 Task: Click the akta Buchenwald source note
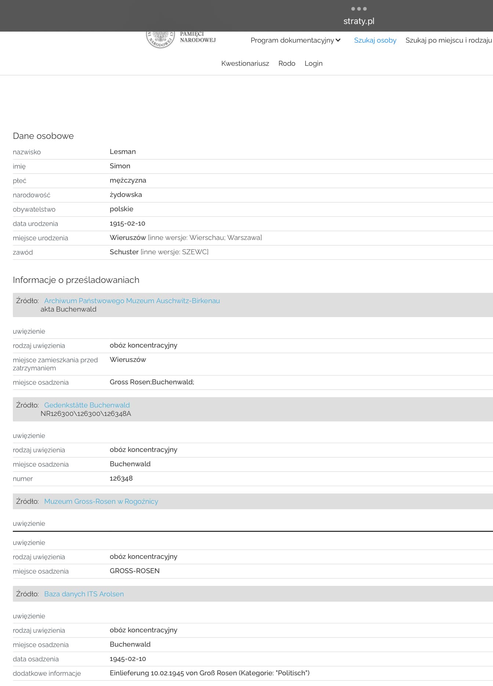pos(68,309)
